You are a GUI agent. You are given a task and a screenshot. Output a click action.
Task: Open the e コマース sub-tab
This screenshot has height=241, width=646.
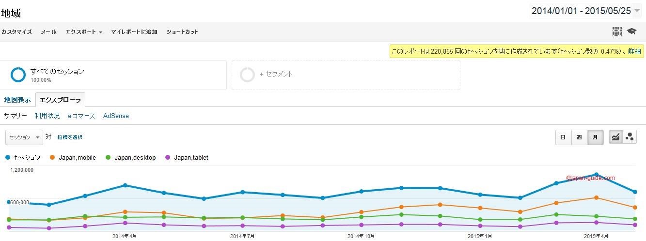[81, 116]
